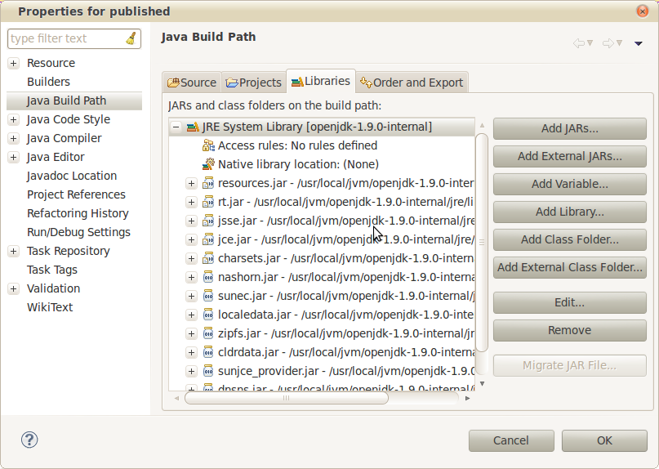Expand the Resource category
Screen dimensions: 659x469
pyautogui.click(x=13, y=63)
